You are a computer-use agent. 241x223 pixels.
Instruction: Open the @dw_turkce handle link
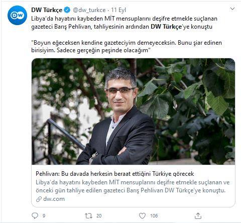pyautogui.click(x=89, y=10)
